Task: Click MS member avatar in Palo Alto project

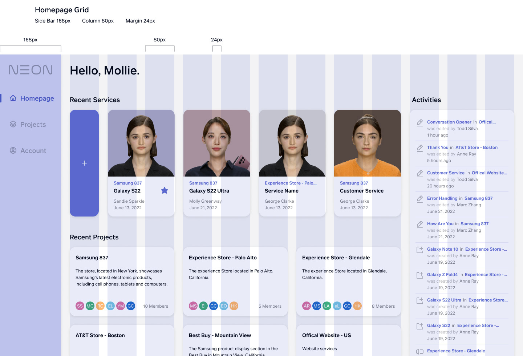Action: (x=193, y=306)
